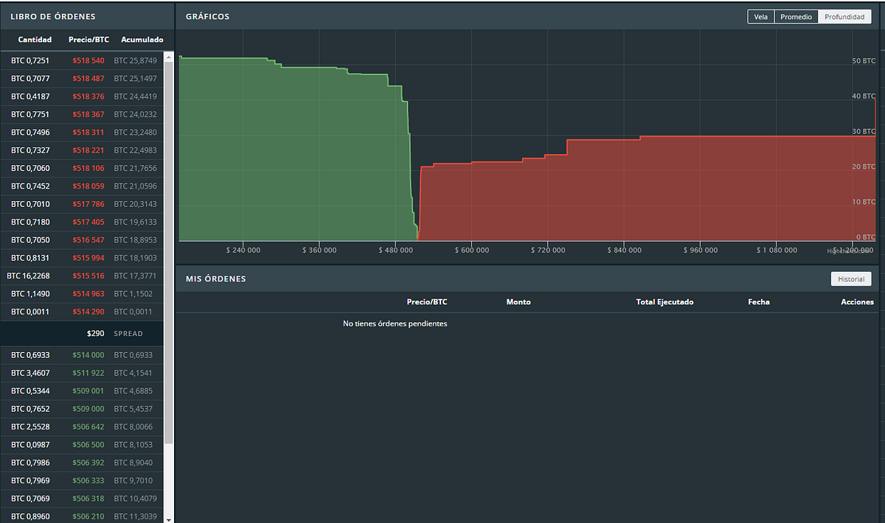Click the Precio/BTC order book column header
The height and width of the screenshot is (523, 885).
[88, 39]
